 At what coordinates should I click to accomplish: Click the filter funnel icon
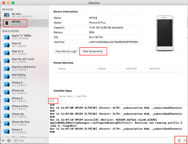(16, 140)
